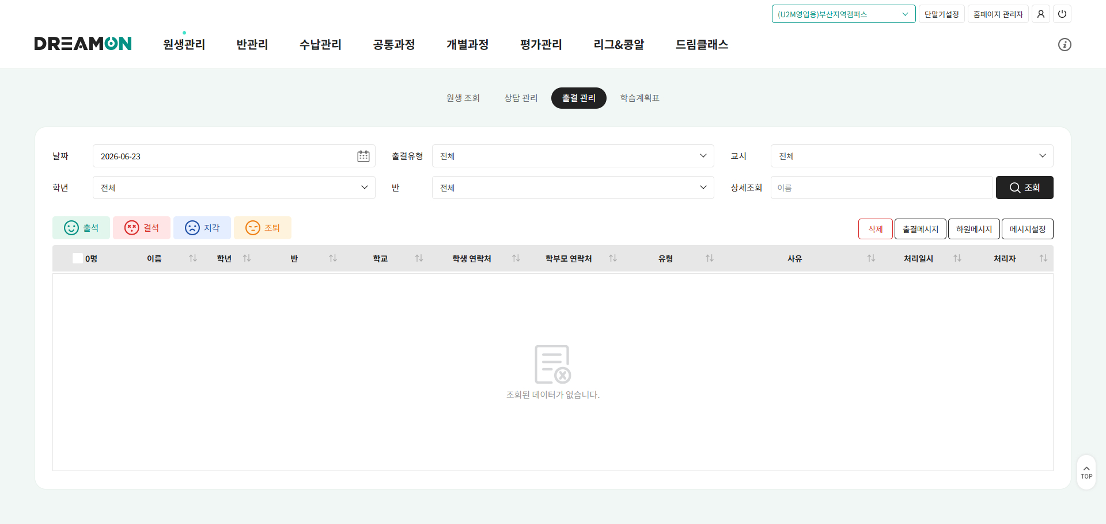Filter by 결석 red face status

(x=142, y=228)
